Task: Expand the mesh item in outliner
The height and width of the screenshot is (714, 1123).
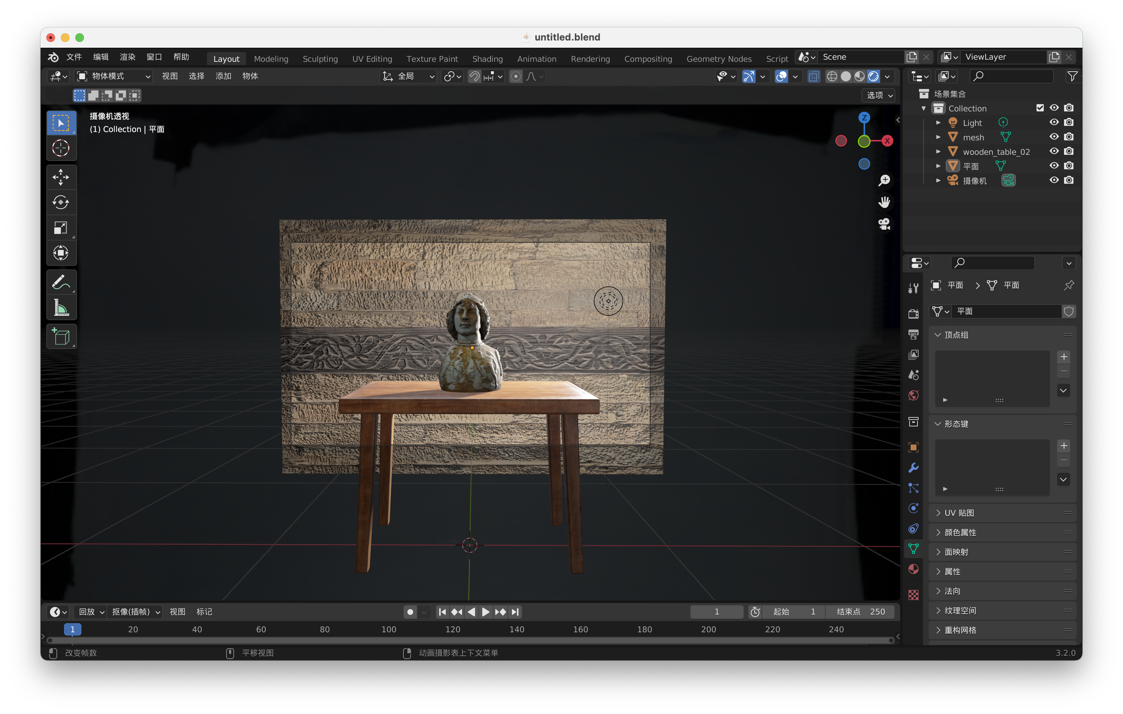Action: tap(938, 137)
